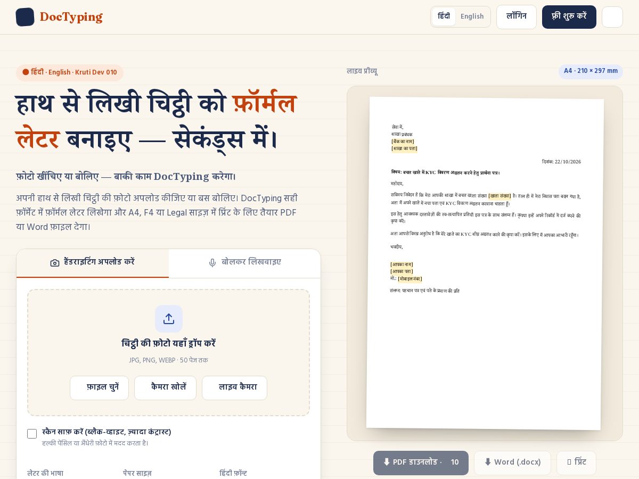
Task: Click the चिट्ठी की फ़ोटो यहाँ ड्रॉप करें text
Action: click(x=169, y=344)
